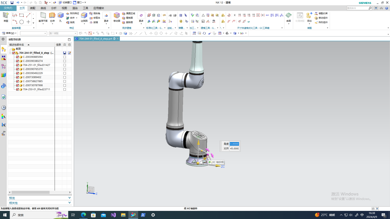
Task: Click the 移动组件 move component tool
Action: (x=321, y=18)
